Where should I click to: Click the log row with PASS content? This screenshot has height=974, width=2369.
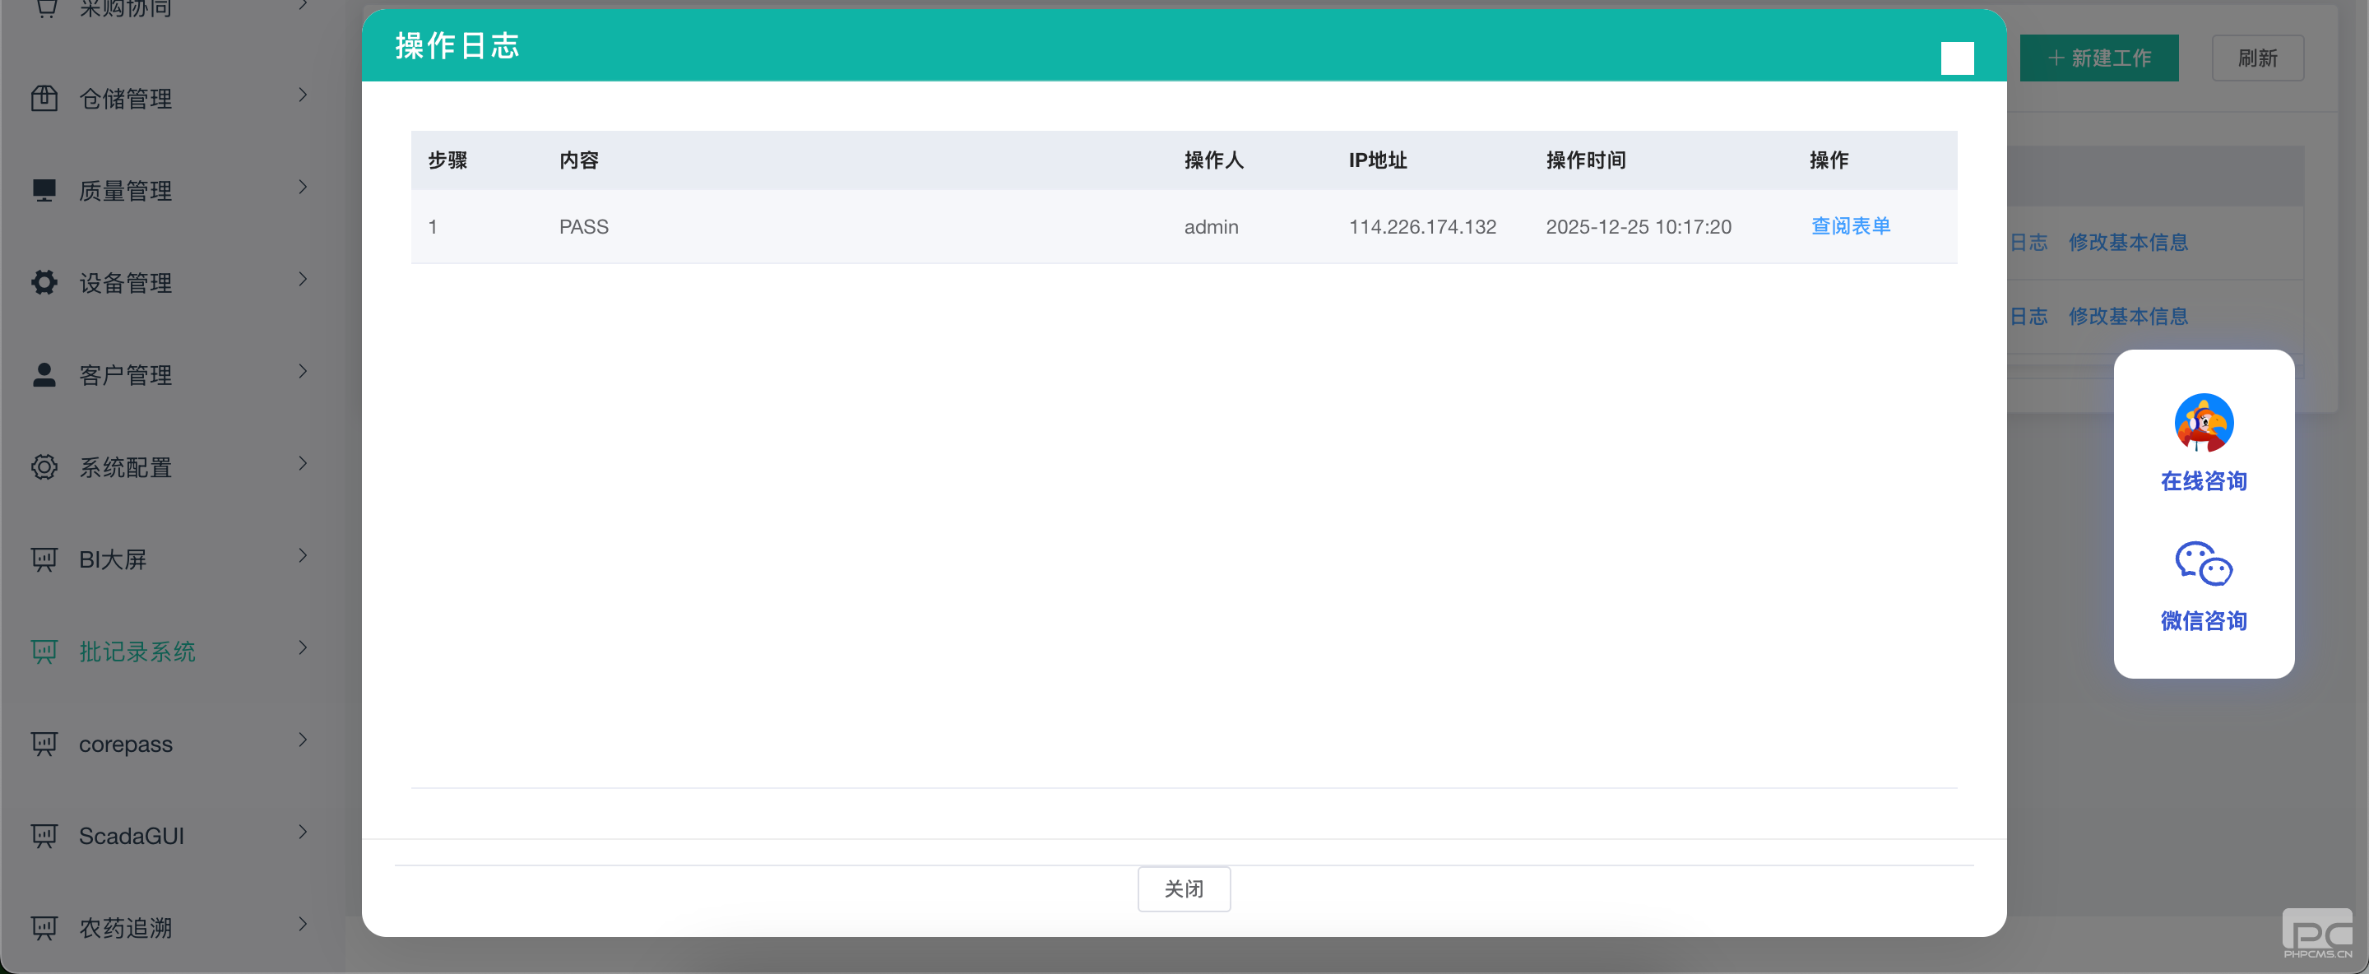coord(584,227)
